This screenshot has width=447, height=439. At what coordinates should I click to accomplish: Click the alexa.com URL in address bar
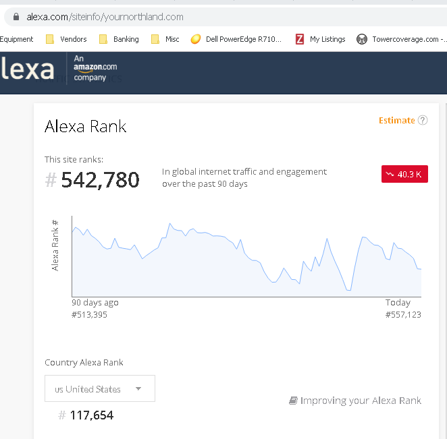(x=105, y=17)
